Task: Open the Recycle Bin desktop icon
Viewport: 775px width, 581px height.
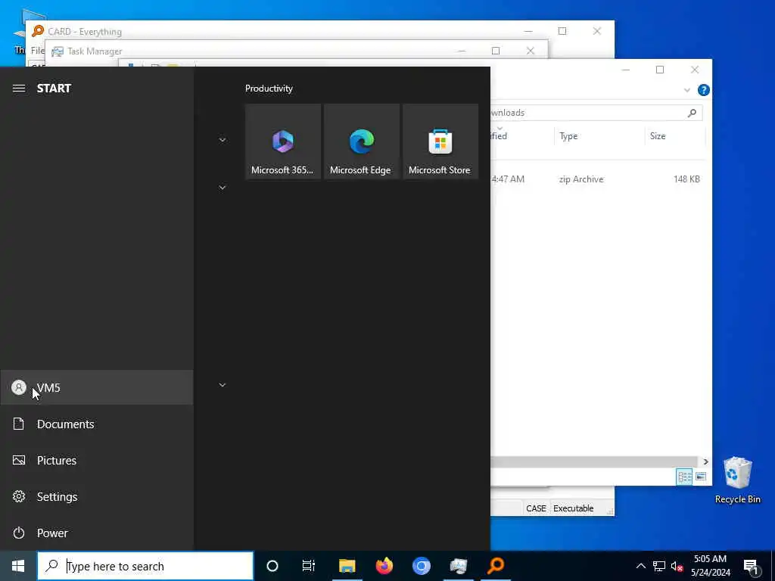Action: [x=737, y=480]
